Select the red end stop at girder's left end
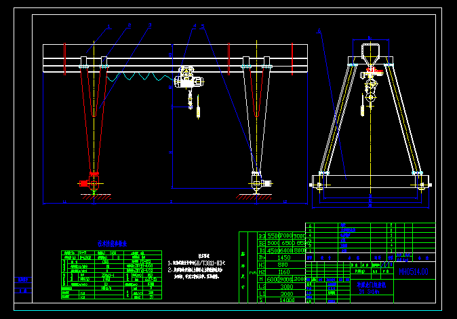The width and height of the screenshot is (457, 319). (x=65, y=58)
